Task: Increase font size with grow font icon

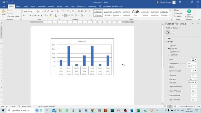Action: [x=45, y=11]
